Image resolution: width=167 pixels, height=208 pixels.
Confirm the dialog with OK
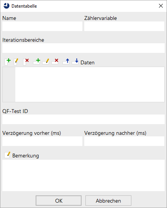click(x=59, y=201)
